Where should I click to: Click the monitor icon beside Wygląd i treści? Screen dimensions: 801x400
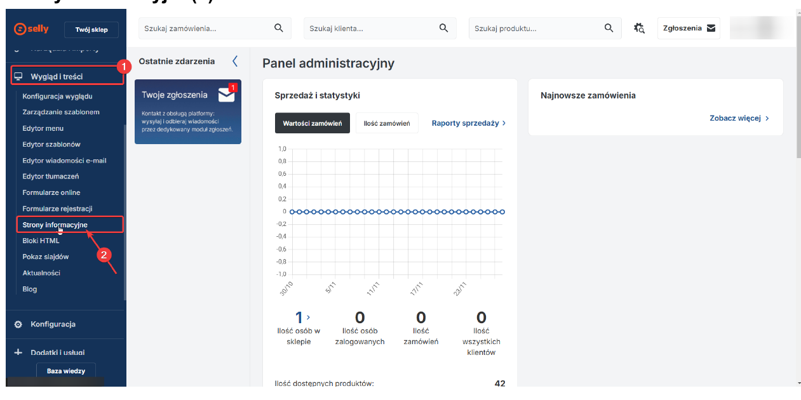coord(18,77)
